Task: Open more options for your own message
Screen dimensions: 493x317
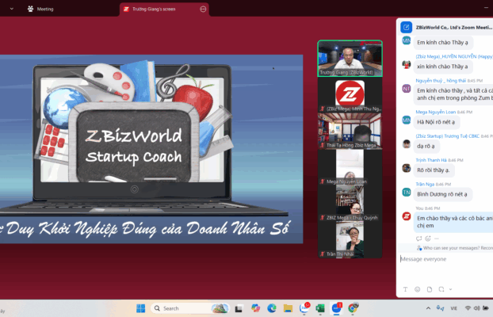Action: (x=436, y=239)
